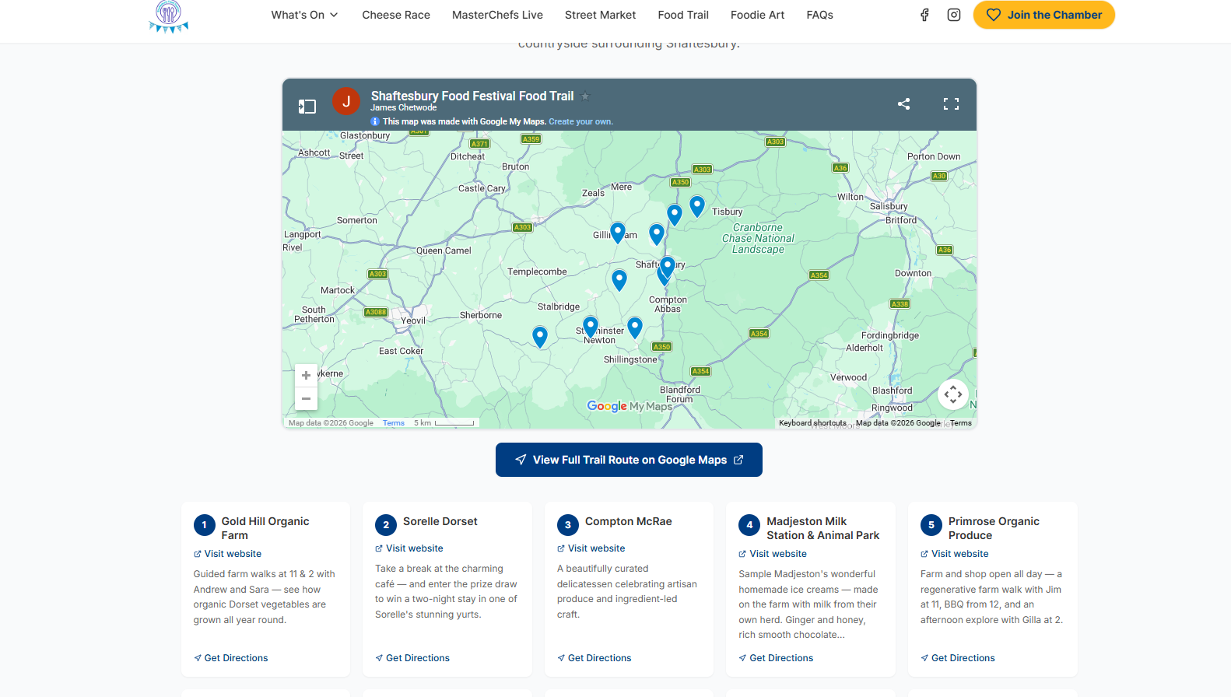Viewport: 1231px width, 697px height.
Task: Get directions to Primrose Organic Produce
Action: click(x=958, y=658)
